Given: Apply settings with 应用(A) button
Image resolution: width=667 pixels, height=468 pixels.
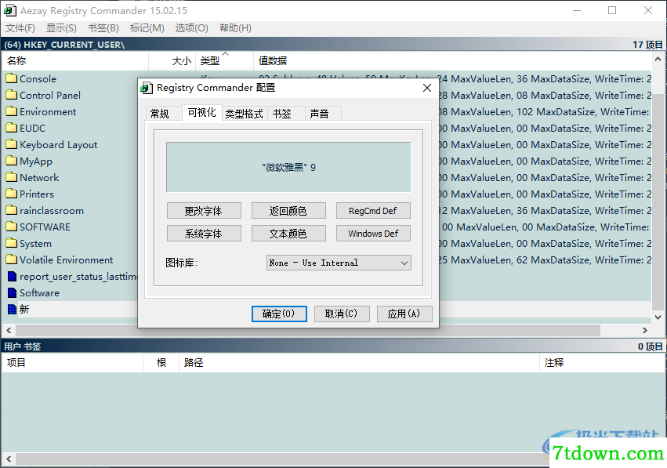Looking at the screenshot, I should click(404, 314).
